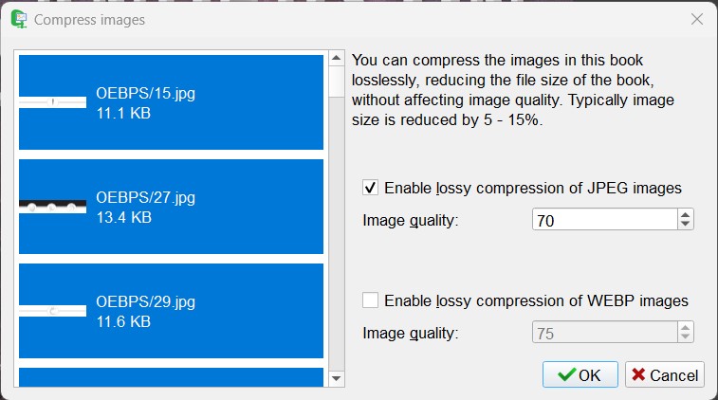Select the OEBPS/15.jpg list entry
Screen dimensions: 718x400
[x=171, y=102]
